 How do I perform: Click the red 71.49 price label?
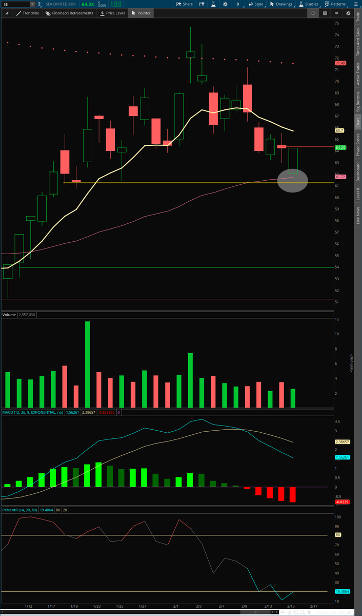pyautogui.click(x=340, y=63)
